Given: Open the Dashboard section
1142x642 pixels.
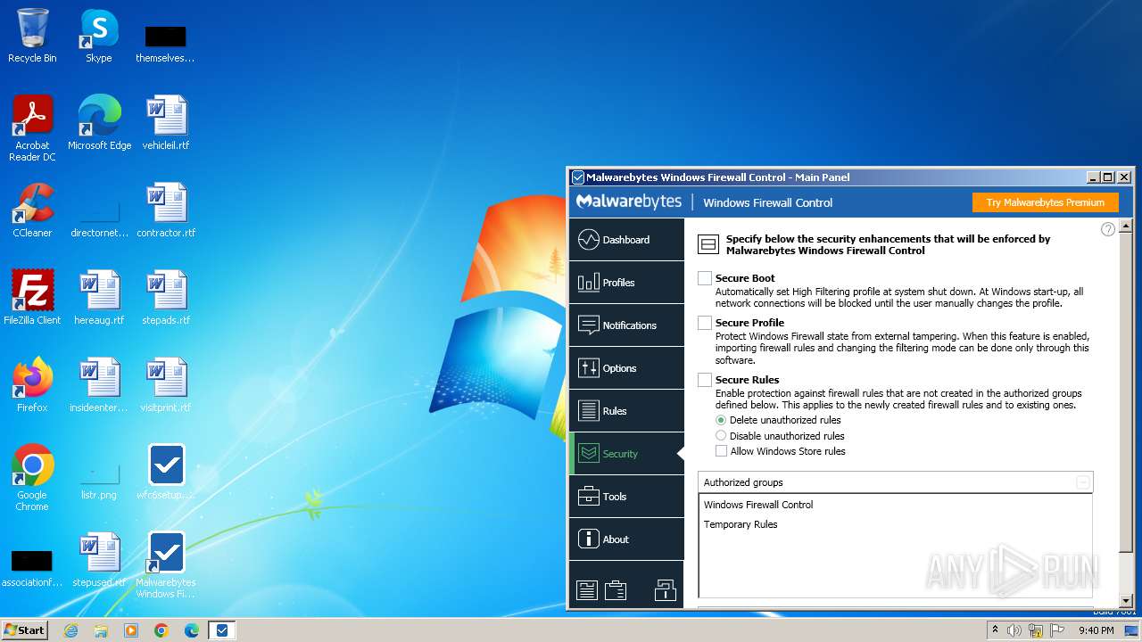Looking at the screenshot, I should pyautogui.click(x=626, y=240).
